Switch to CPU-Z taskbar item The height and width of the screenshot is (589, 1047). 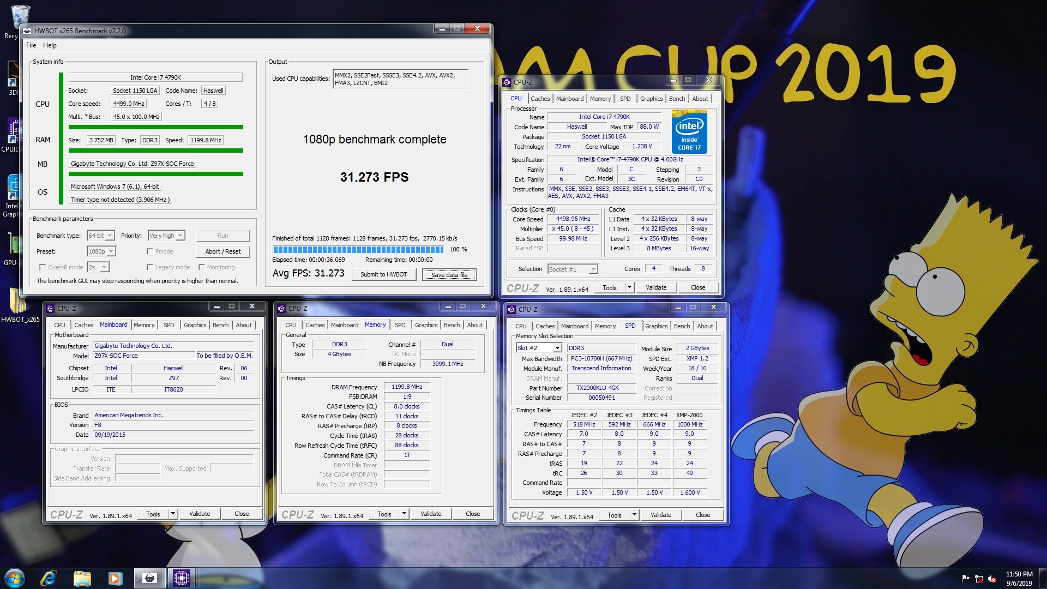tap(181, 578)
